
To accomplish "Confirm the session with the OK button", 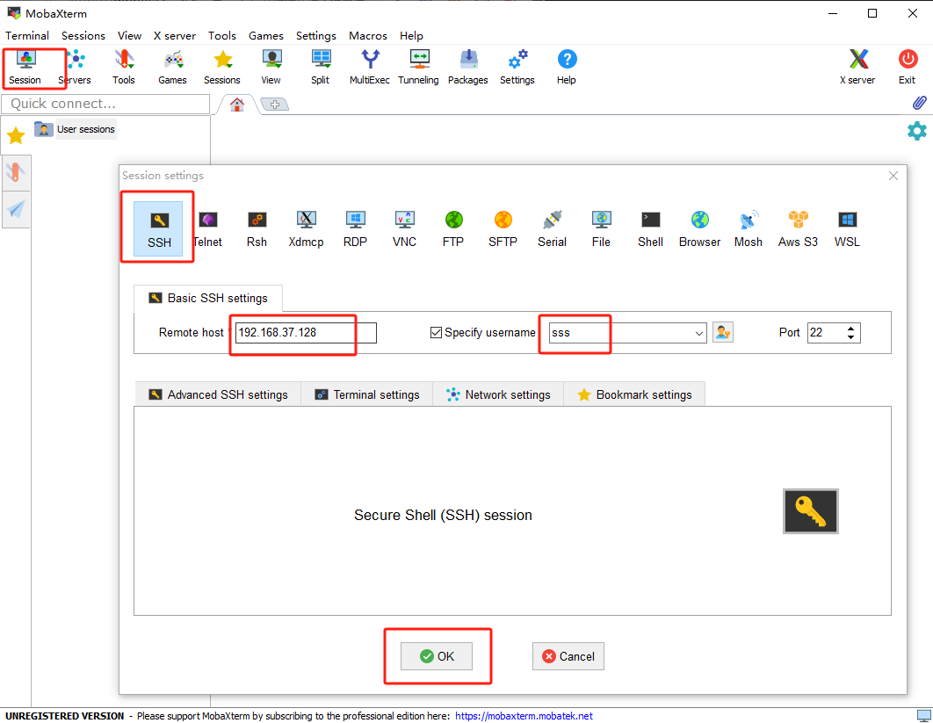I will 436,656.
